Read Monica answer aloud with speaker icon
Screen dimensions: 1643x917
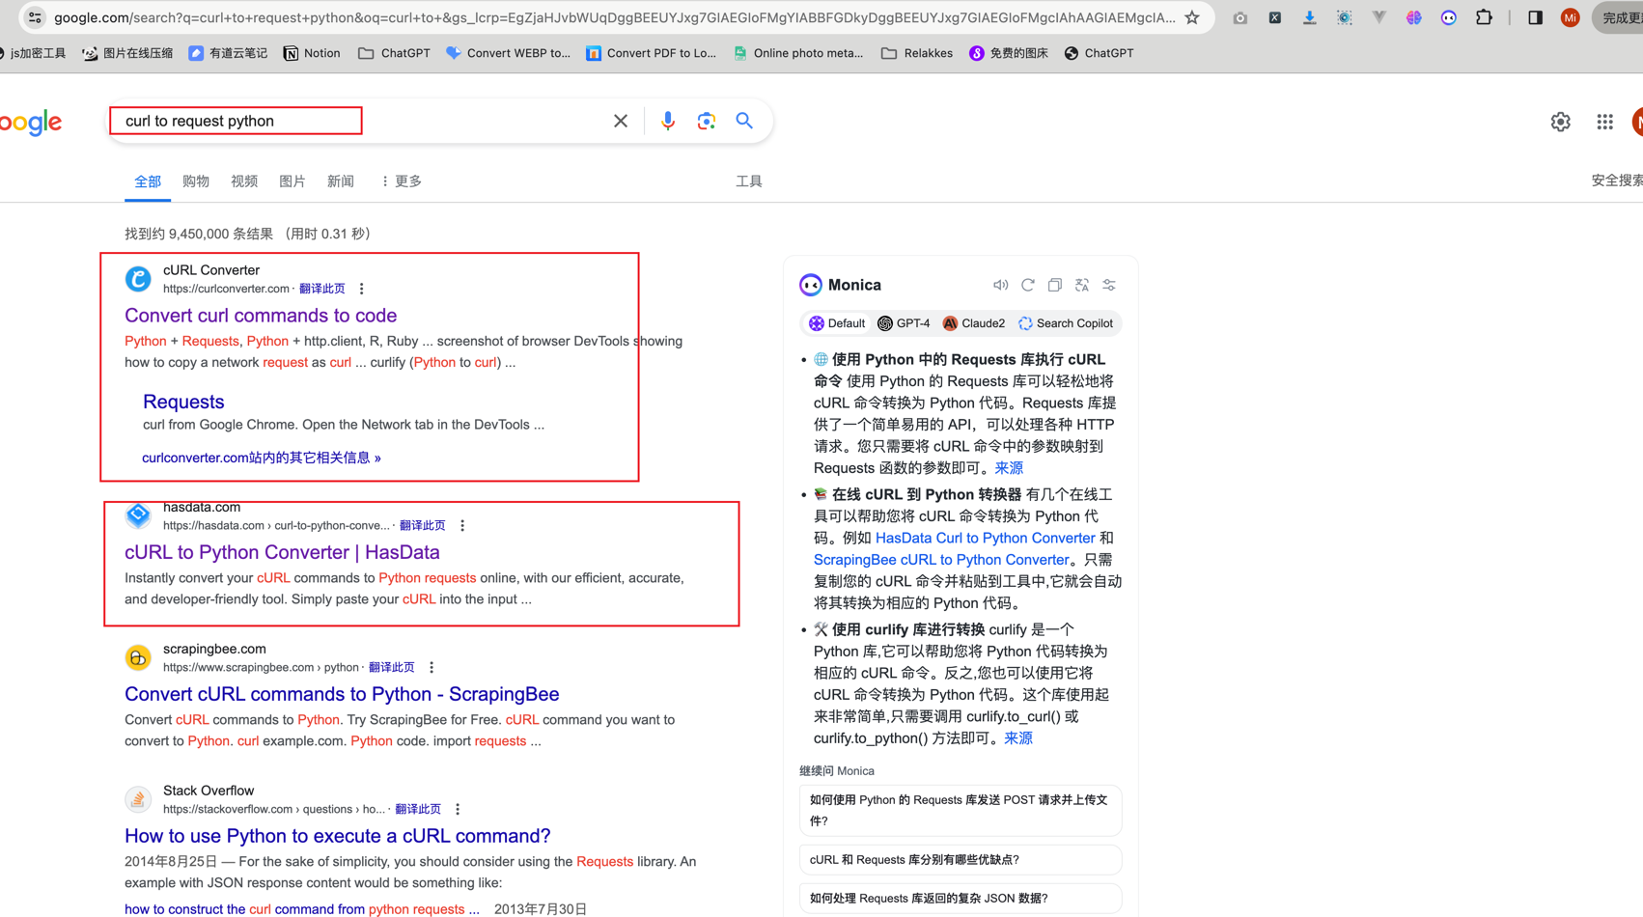click(1000, 285)
